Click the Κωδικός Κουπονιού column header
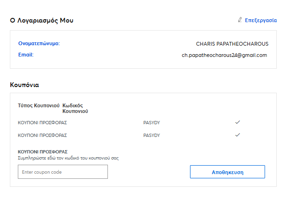This screenshot has height=200, width=289. click(75, 108)
